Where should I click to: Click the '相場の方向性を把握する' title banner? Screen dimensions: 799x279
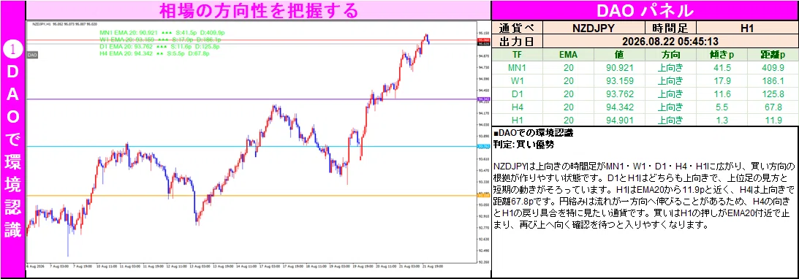click(x=258, y=10)
